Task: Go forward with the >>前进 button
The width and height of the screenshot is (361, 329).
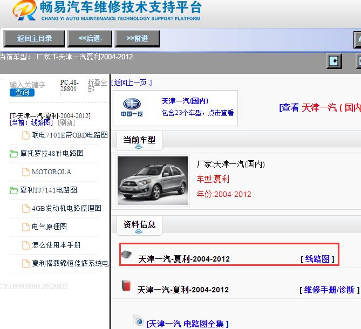Action: 137,39
